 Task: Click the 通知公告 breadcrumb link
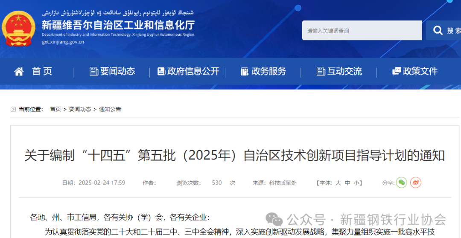[x=110, y=109]
